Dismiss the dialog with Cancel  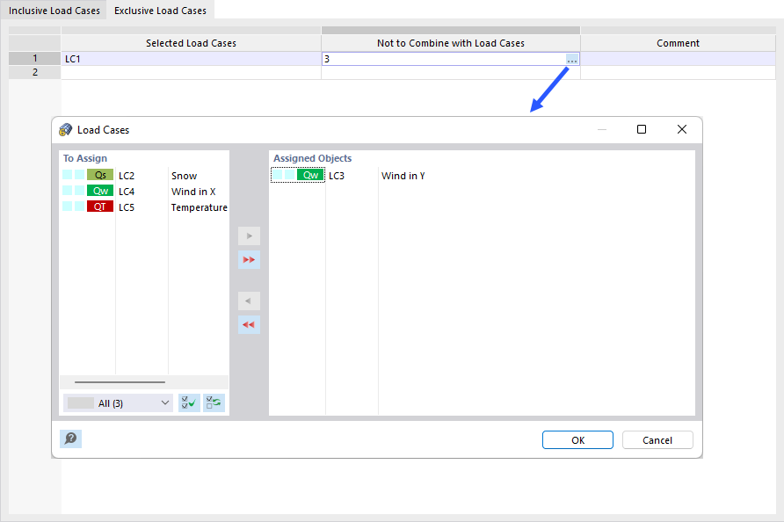pyautogui.click(x=657, y=439)
